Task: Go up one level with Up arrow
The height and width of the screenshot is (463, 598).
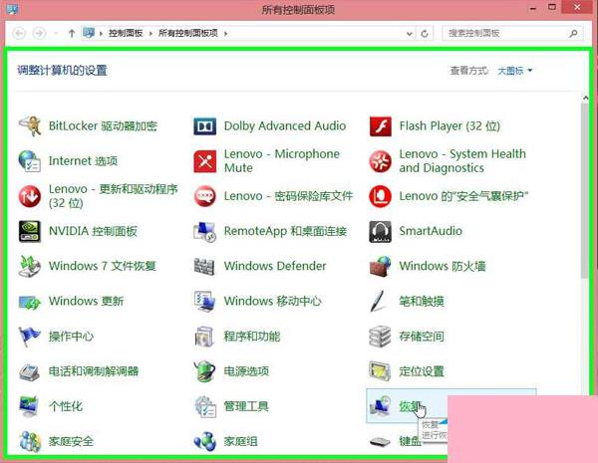Action: click(72, 34)
